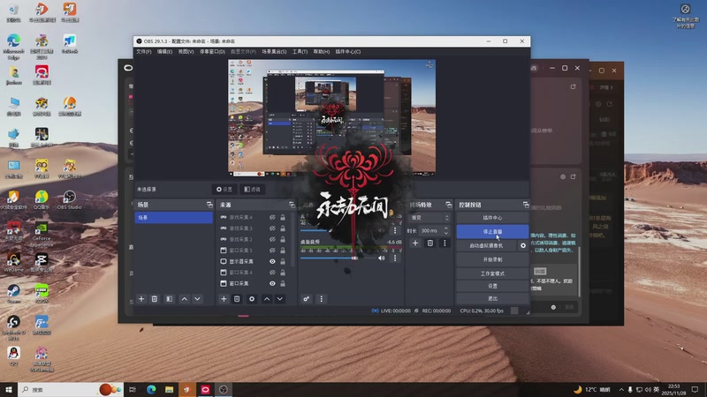
Task: Hide the 显示器采集 source
Action: 272,261
